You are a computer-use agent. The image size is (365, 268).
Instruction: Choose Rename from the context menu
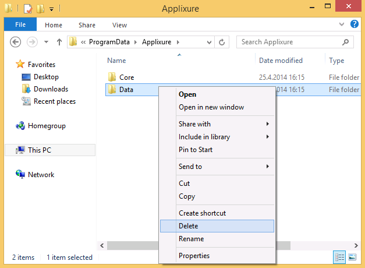pos(217,239)
